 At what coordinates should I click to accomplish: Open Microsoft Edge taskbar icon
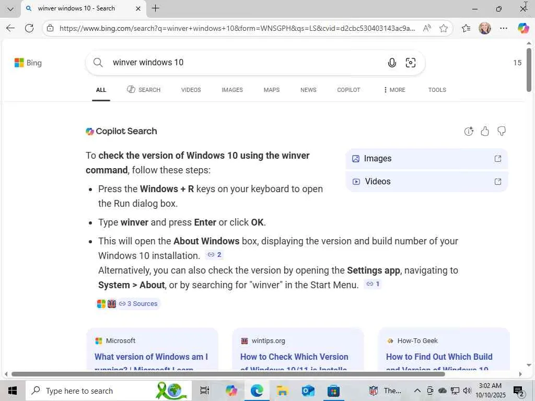click(257, 391)
